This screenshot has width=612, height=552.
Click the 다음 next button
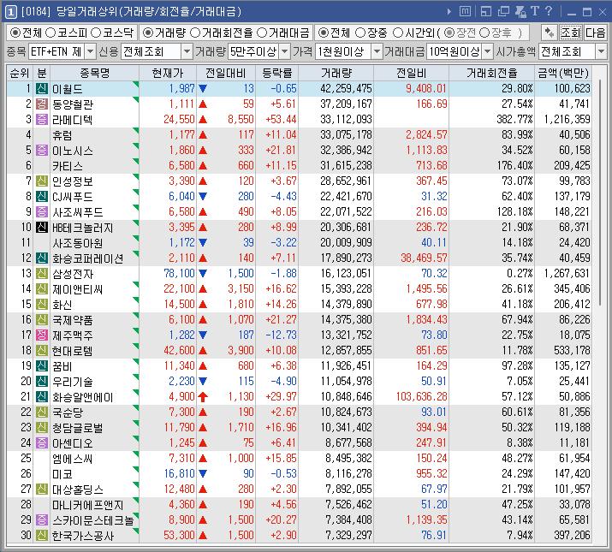pyautogui.click(x=595, y=33)
